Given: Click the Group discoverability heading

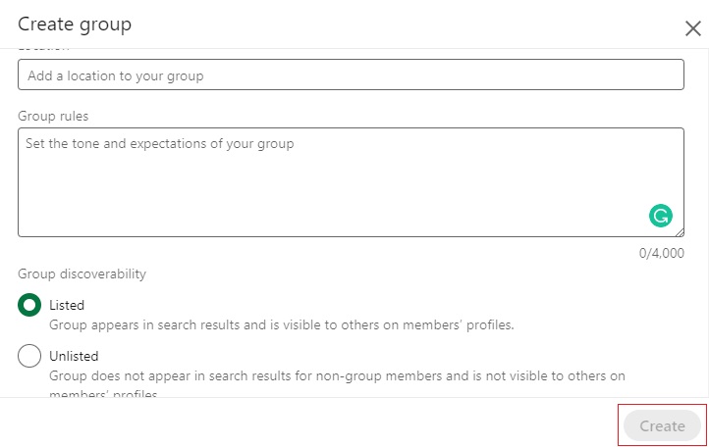Looking at the screenshot, I should tap(82, 273).
